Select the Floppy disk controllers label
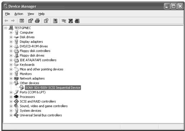Screen dimensions: 185x131 pos(35,51)
